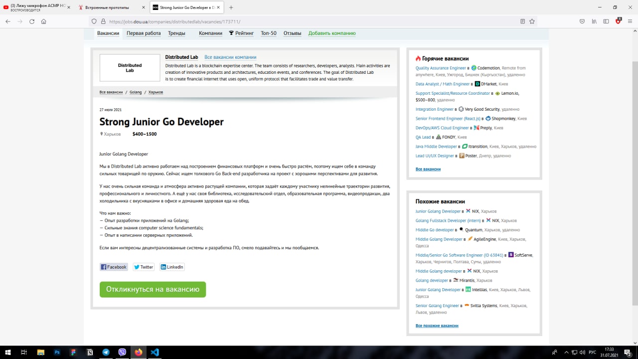638x359 pixels.
Task: Share vacancy via the Twitter button
Action: 144,267
